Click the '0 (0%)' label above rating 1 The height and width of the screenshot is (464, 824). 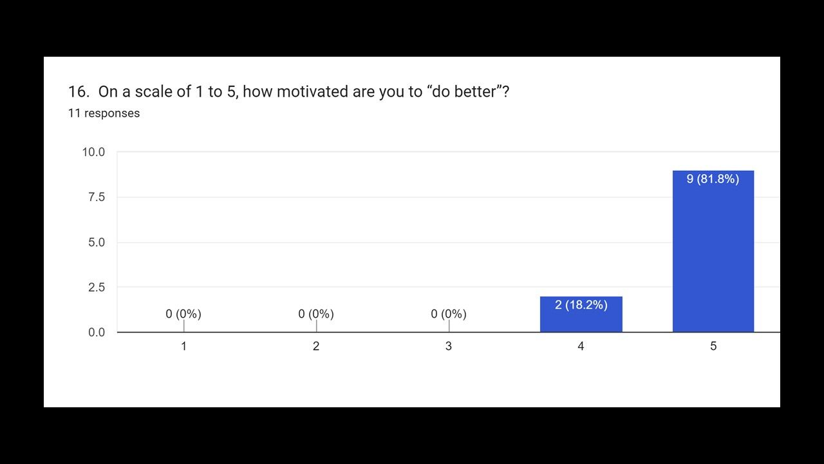tap(183, 314)
